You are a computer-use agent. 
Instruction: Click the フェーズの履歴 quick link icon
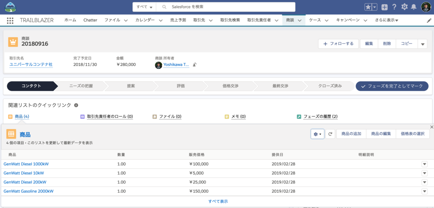point(299,117)
